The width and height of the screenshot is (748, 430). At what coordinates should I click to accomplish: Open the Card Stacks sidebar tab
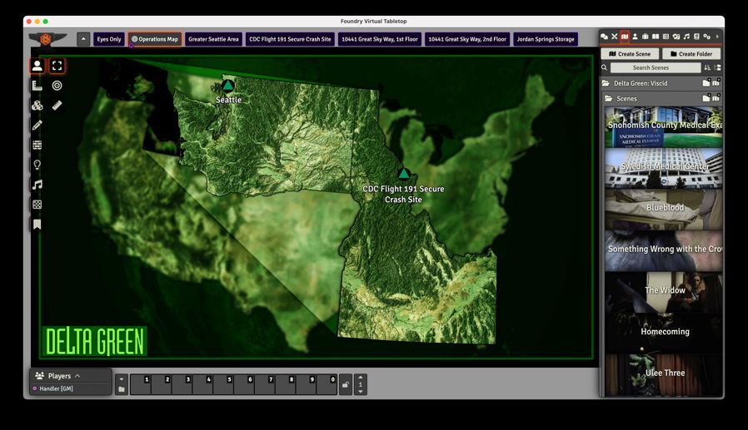pyautogui.click(x=676, y=37)
